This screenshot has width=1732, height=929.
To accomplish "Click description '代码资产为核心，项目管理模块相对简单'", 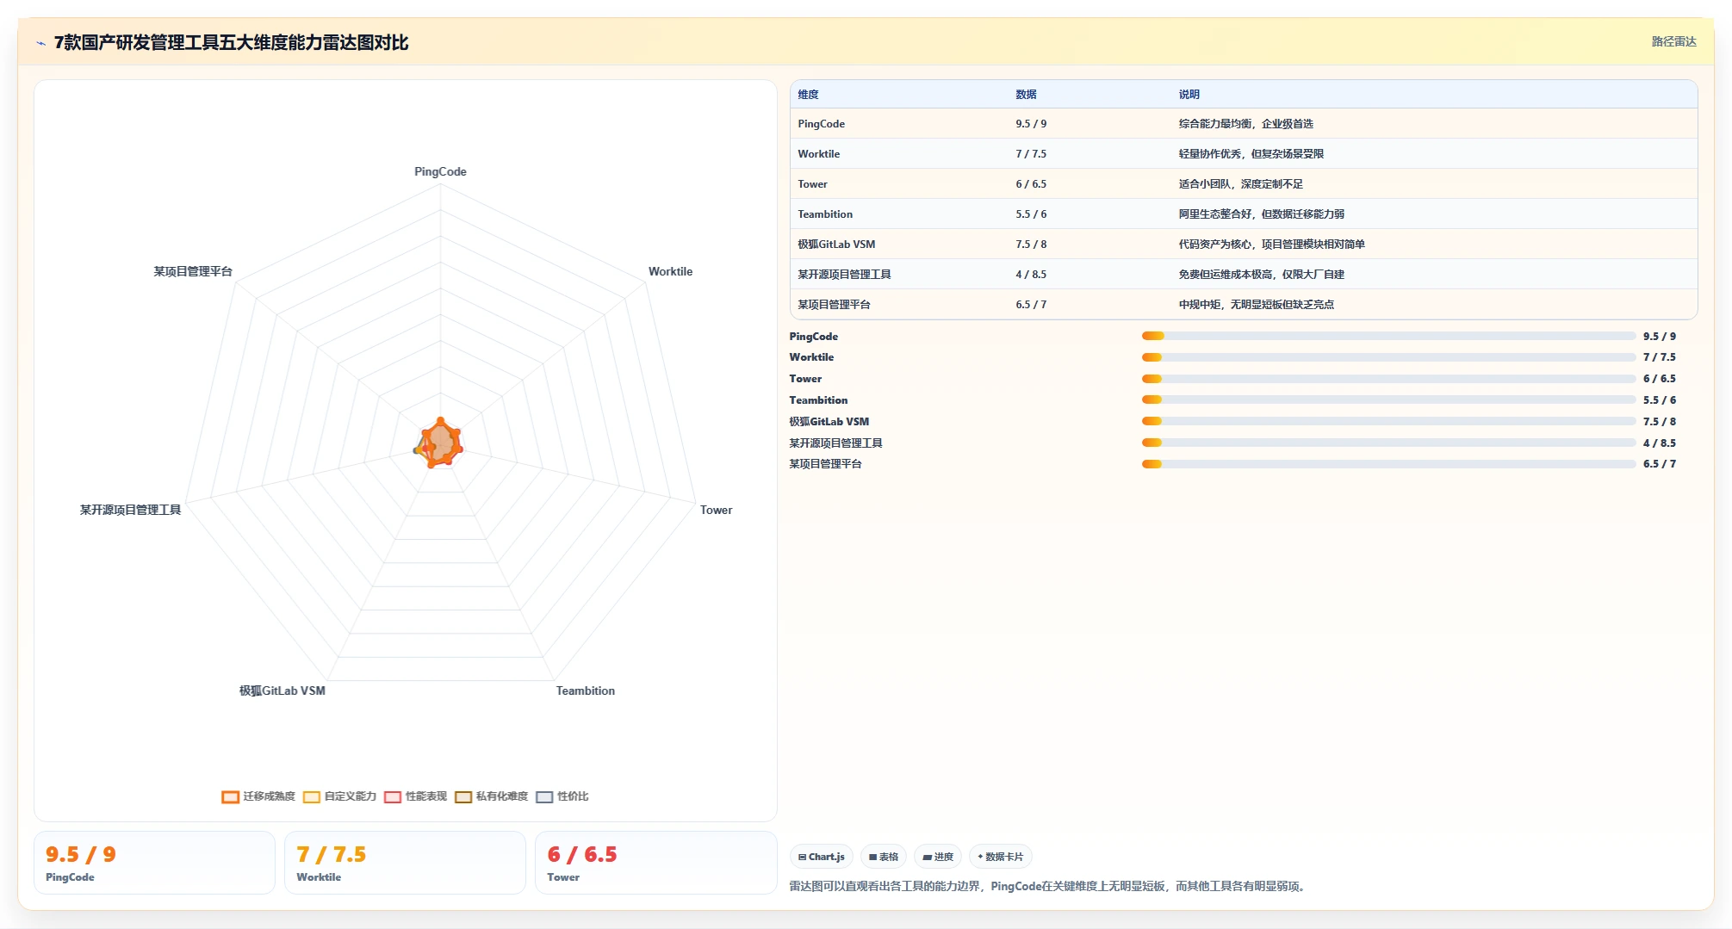I will 1271,245.
